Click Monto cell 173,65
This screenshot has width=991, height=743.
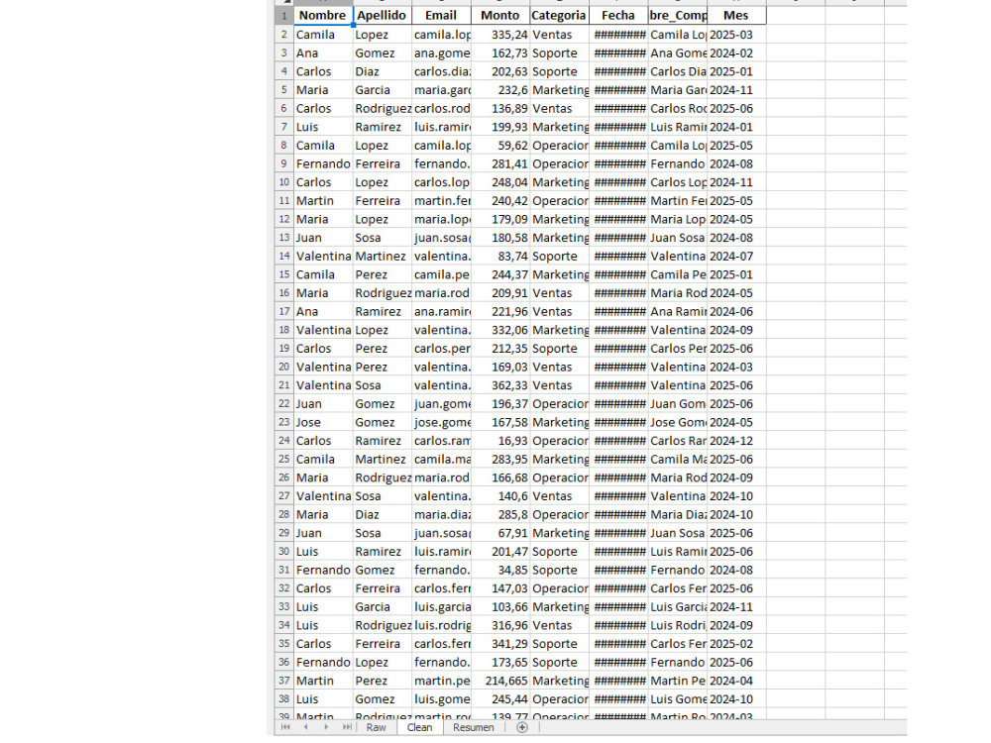(499, 662)
